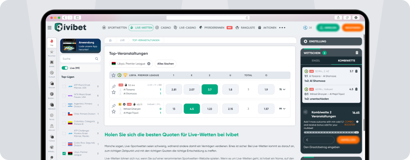Check Chile Primera Division league
Image resolution: width=410 pixels, height=160 pixels.
point(64,114)
